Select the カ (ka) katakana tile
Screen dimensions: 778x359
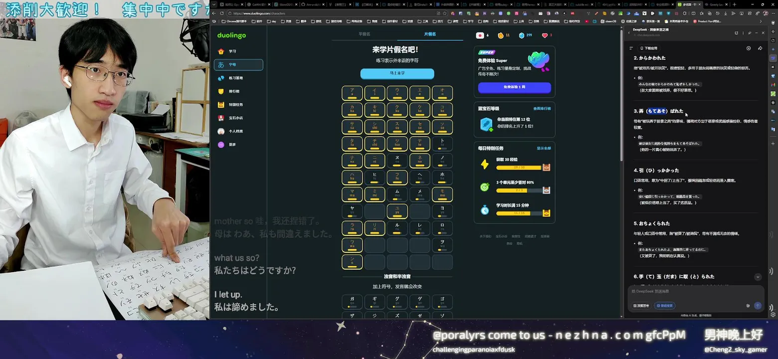(x=352, y=110)
